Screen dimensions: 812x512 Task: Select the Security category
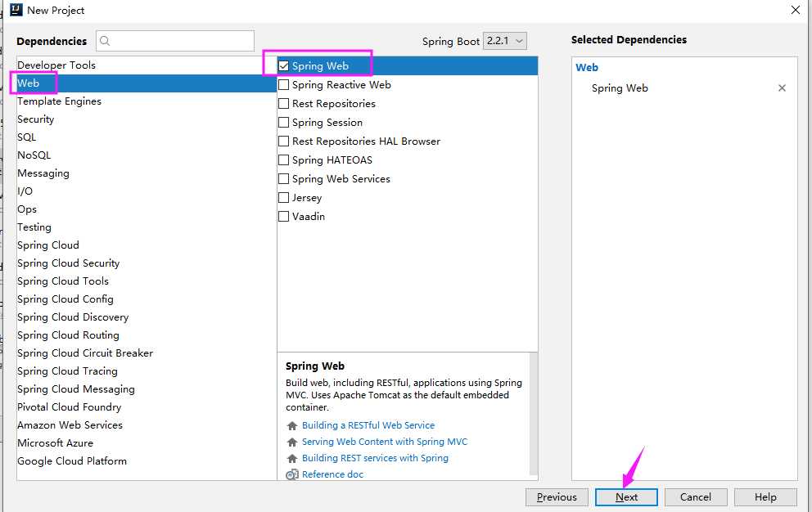click(x=147, y=119)
